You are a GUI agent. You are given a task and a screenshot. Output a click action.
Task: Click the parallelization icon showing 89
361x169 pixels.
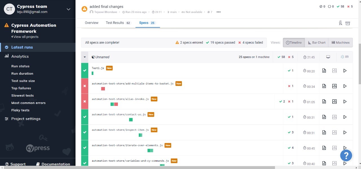(344, 57)
